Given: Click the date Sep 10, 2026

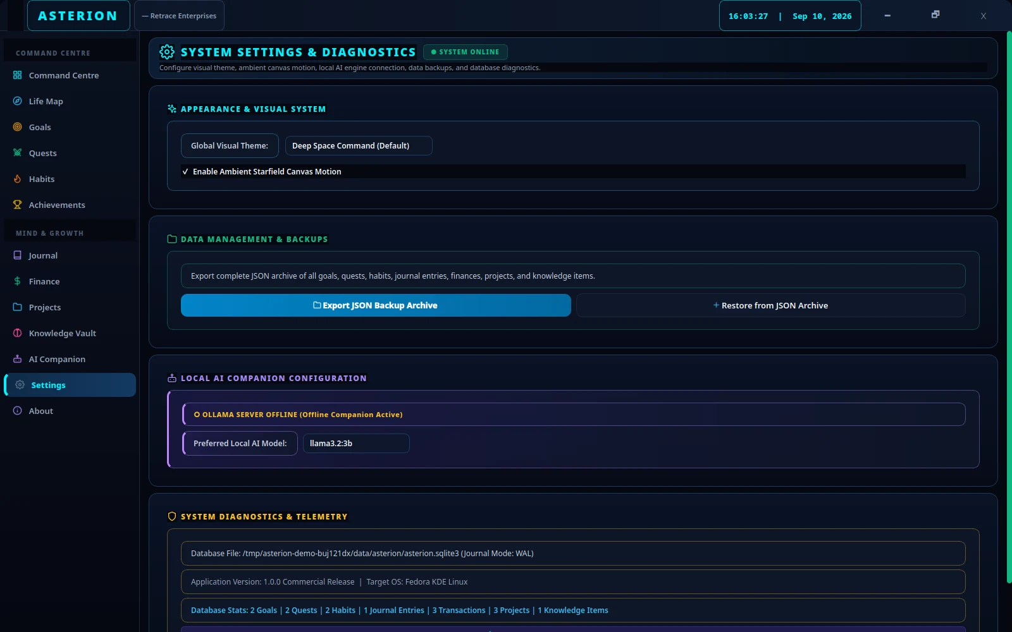Looking at the screenshot, I should [x=822, y=16].
